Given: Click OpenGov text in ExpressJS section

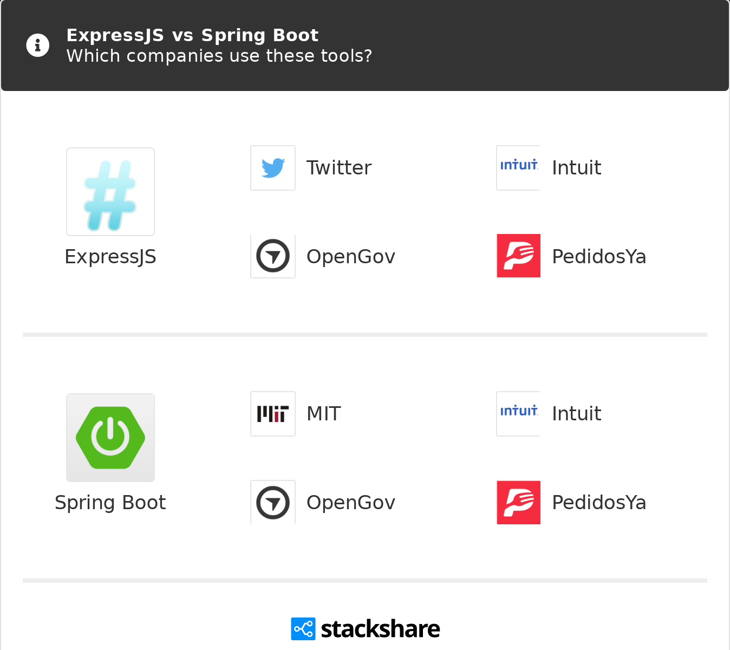Looking at the screenshot, I should click(x=351, y=257).
